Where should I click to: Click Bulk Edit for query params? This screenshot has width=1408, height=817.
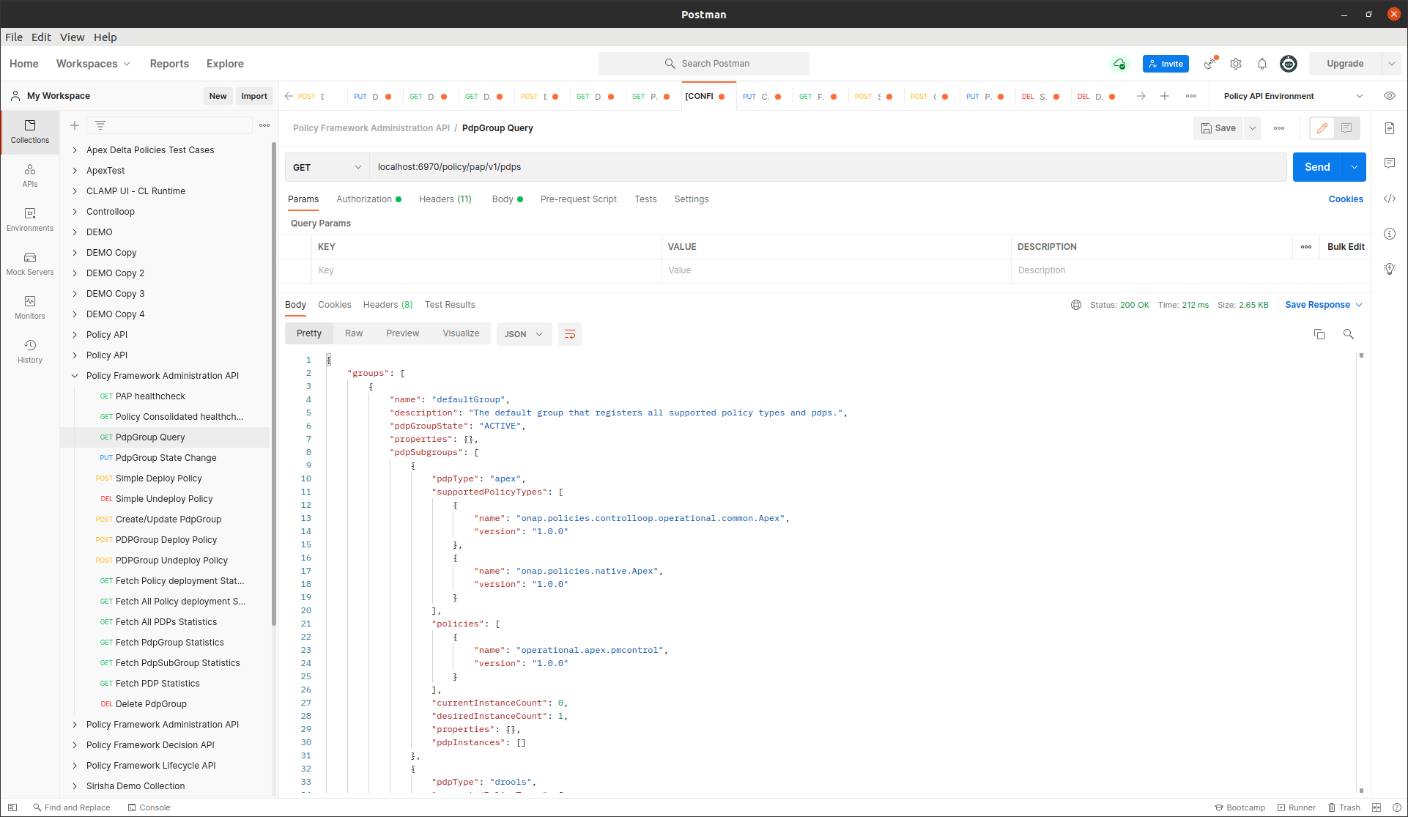click(x=1346, y=247)
